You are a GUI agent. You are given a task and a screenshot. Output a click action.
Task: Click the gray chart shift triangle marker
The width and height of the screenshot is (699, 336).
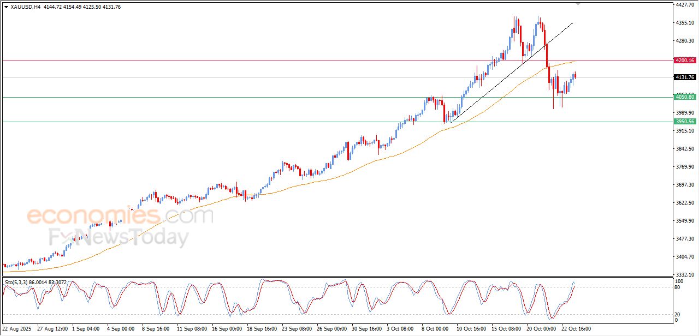tap(578, 4)
